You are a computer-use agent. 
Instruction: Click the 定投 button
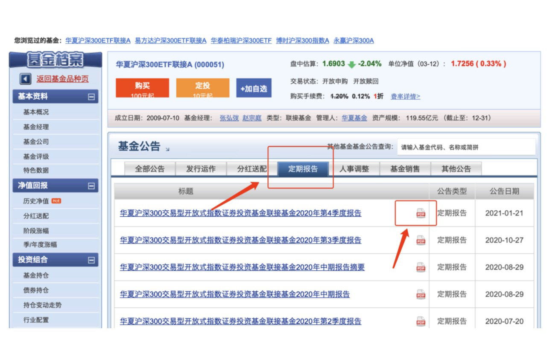coord(203,88)
